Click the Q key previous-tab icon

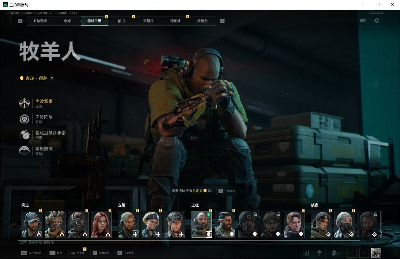(x=20, y=21)
